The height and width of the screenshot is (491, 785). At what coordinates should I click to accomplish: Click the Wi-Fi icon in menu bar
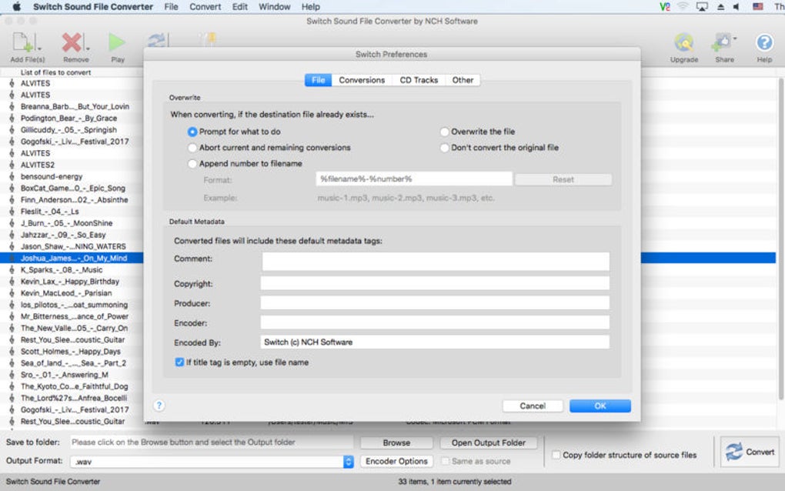(x=683, y=6)
